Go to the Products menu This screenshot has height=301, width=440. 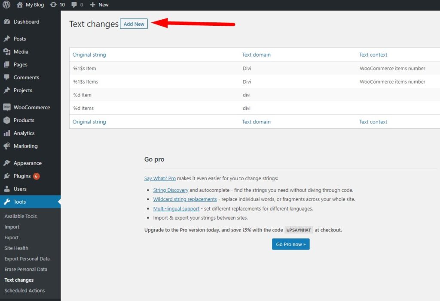coord(24,120)
